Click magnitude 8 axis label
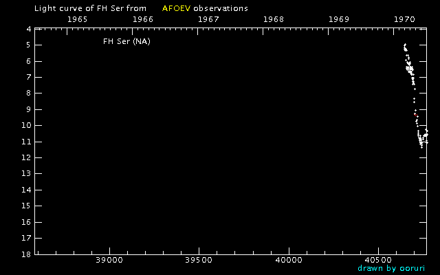The image size is (440, 275). (29, 93)
